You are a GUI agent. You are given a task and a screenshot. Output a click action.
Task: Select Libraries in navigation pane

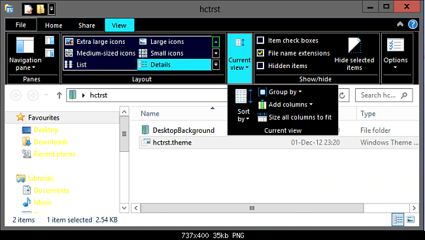click(x=41, y=178)
